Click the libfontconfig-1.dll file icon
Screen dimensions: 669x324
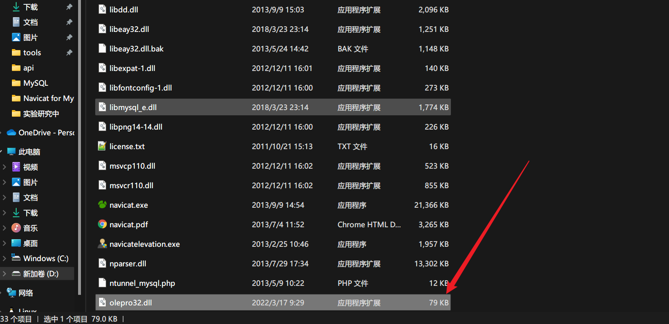click(102, 88)
